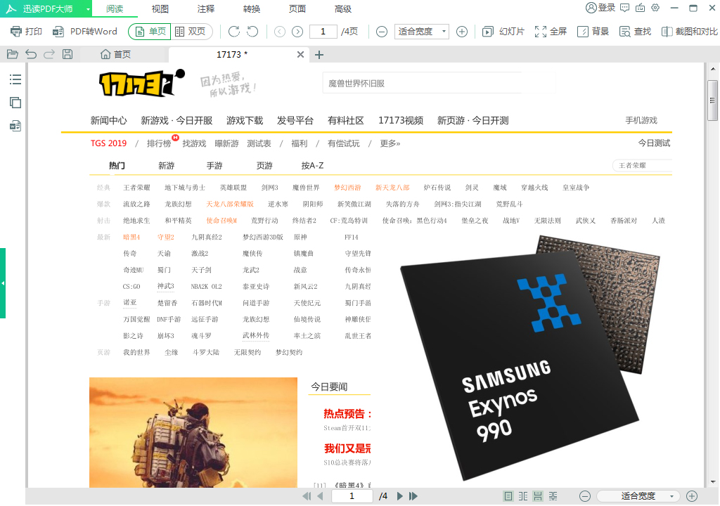Switch to the 首页 home tab

pos(114,54)
